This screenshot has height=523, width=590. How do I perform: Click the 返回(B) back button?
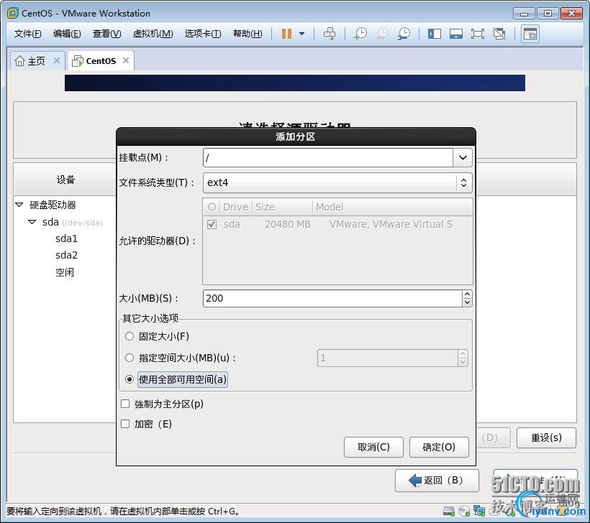[x=437, y=480]
